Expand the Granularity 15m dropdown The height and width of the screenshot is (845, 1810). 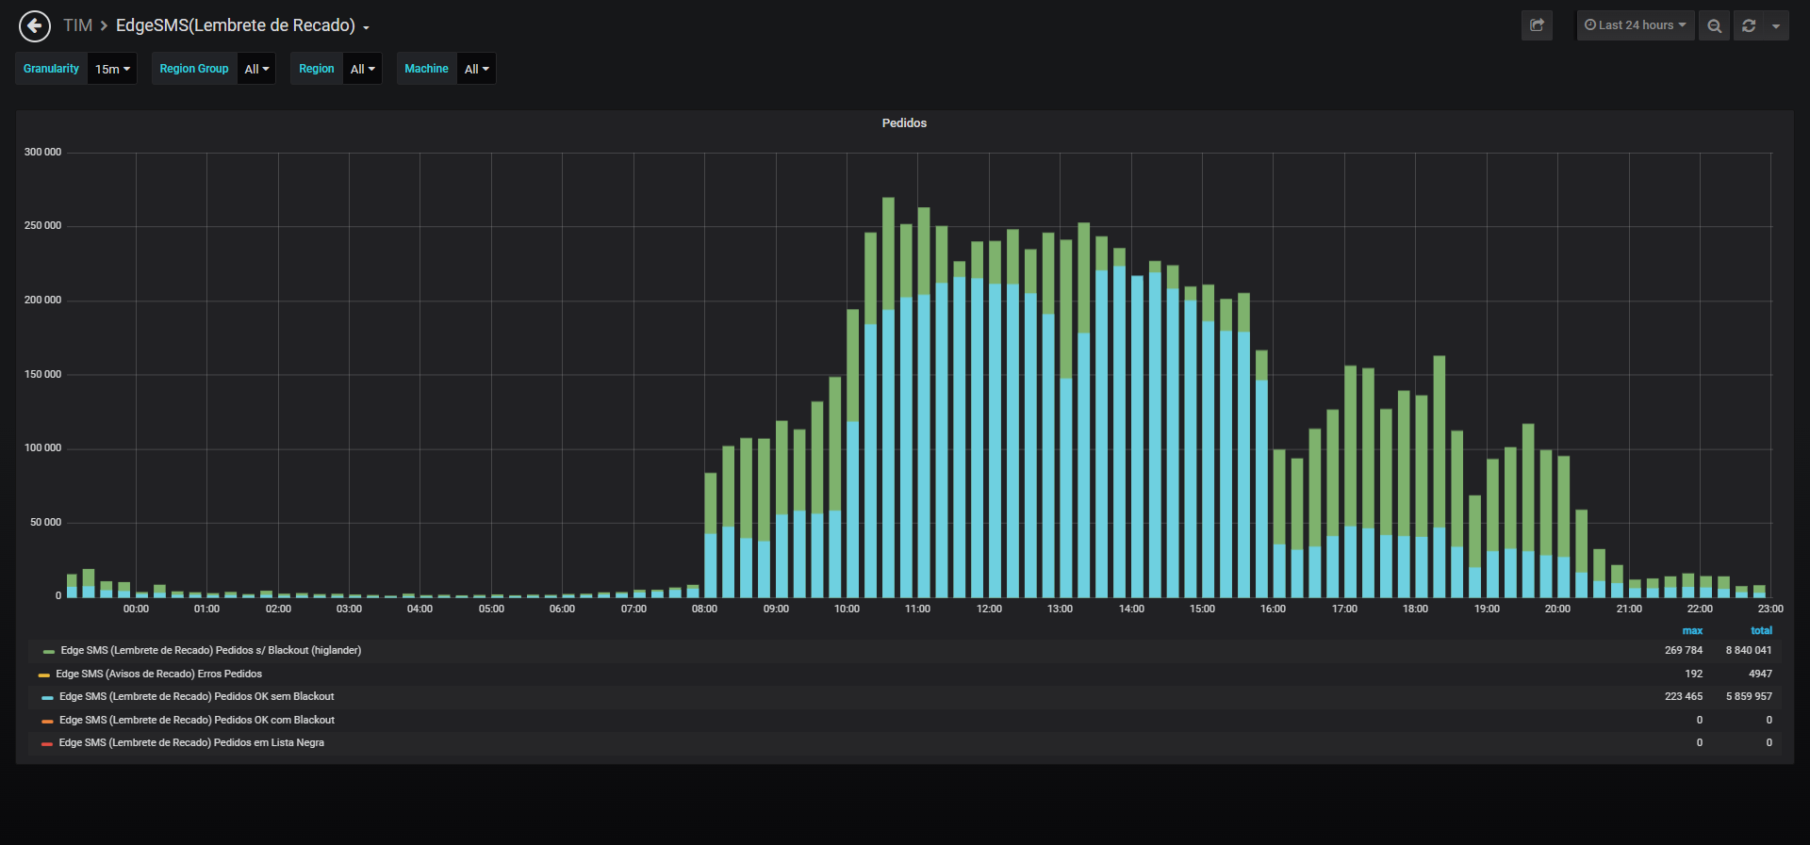click(x=112, y=69)
